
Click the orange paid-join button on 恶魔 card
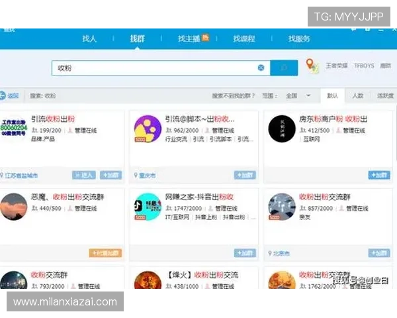click(x=105, y=253)
